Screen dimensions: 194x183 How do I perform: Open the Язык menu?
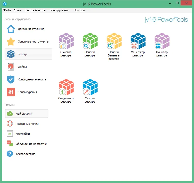tap(18, 10)
